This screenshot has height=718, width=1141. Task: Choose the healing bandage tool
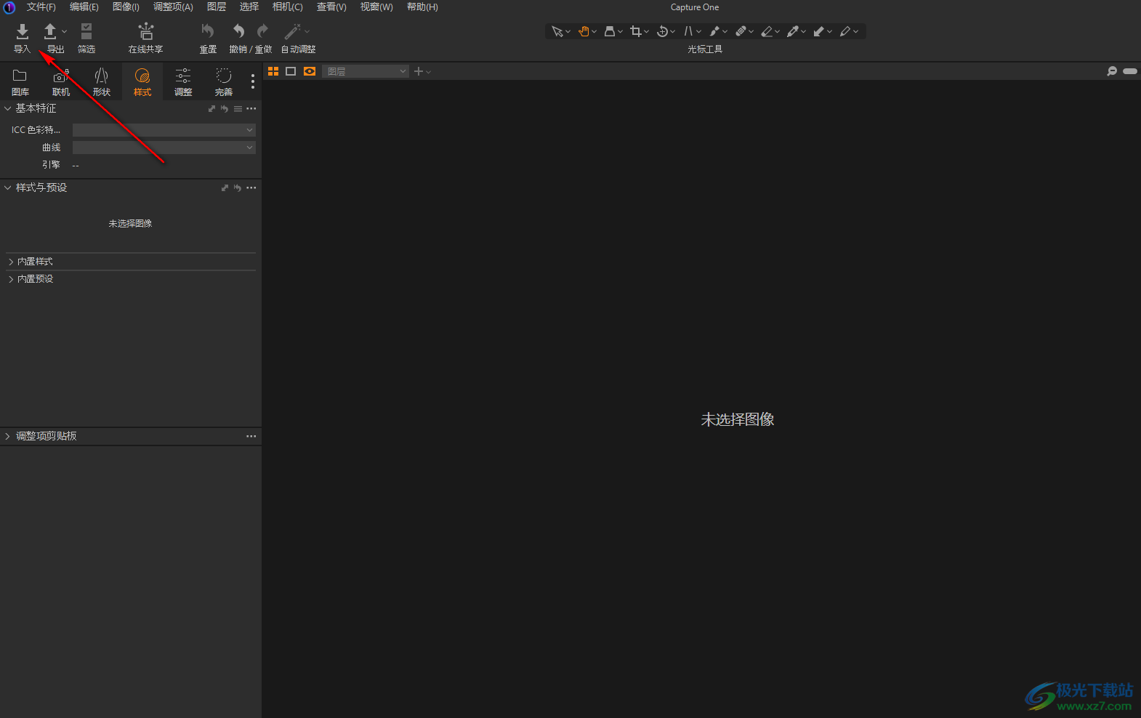tap(741, 31)
